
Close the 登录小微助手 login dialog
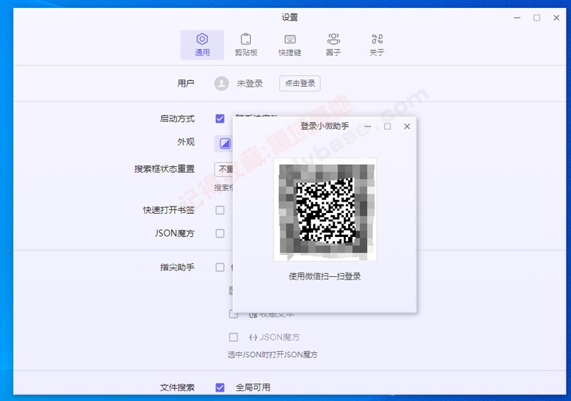pyautogui.click(x=407, y=126)
